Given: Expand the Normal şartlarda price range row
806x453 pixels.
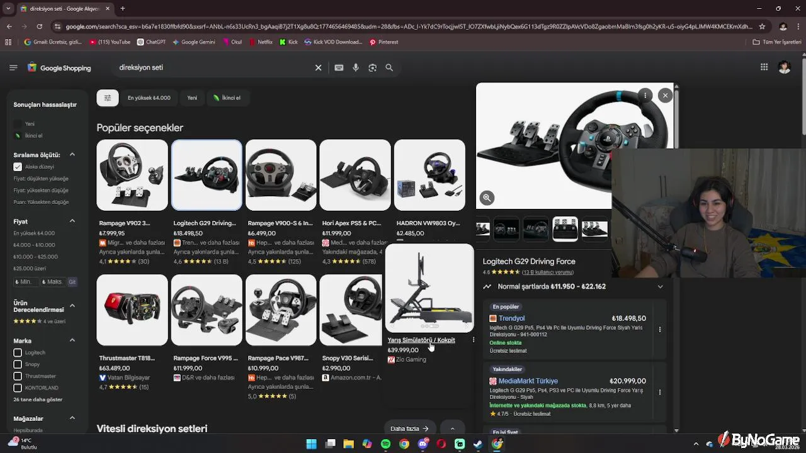Looking at the screenshot, I should (x=573, y=286).
